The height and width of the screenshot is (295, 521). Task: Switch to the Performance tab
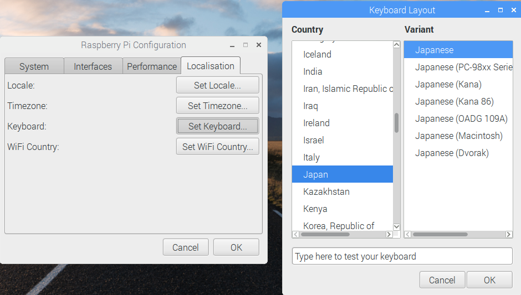152,66
